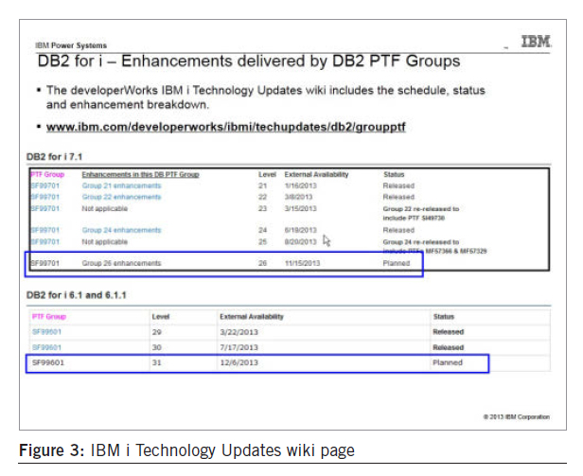Select the date 1/16/2013
Screen dimensions: 583x476
[300, 185]
